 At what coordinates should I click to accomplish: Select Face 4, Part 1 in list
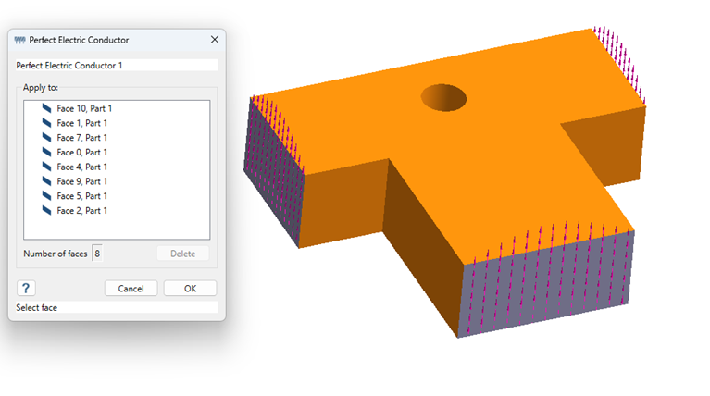click(82, 167)
